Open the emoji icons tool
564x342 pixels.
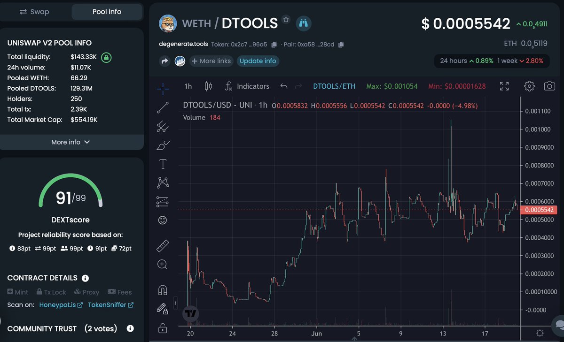click(x=163, y=220)
